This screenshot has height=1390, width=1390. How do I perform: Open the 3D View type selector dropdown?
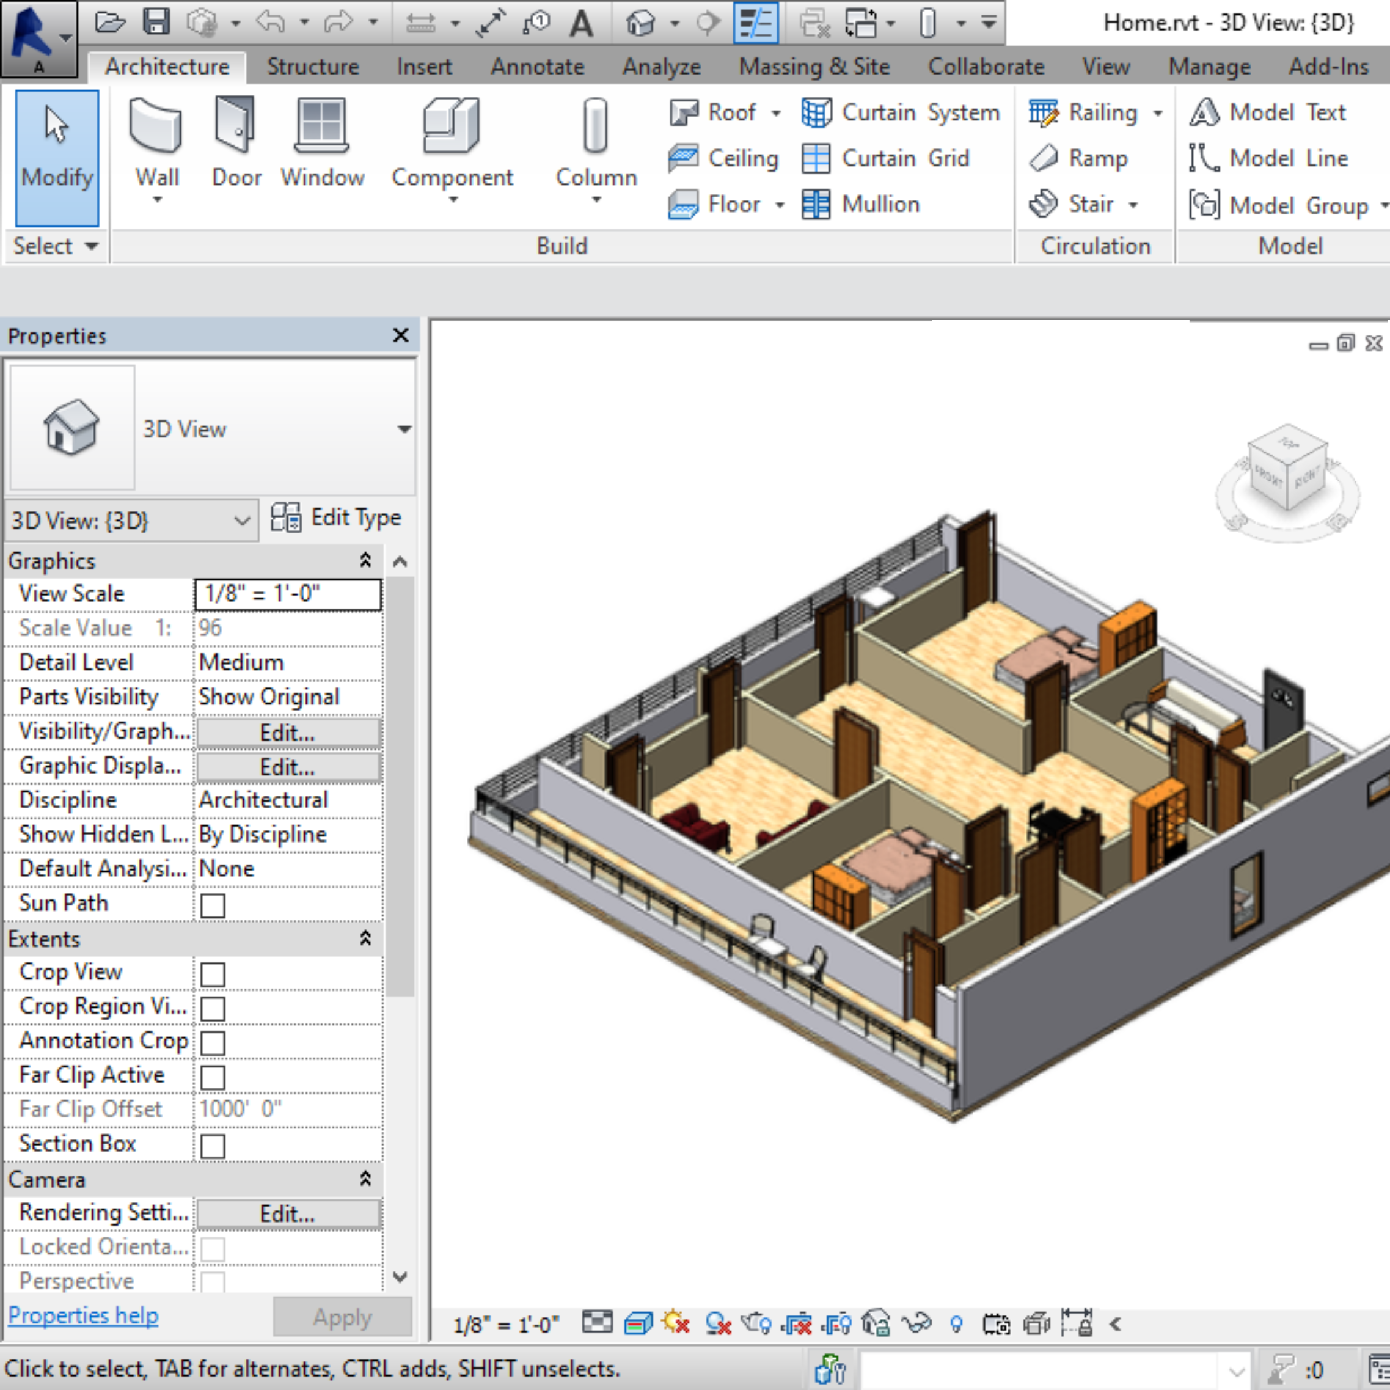[404, 430]
